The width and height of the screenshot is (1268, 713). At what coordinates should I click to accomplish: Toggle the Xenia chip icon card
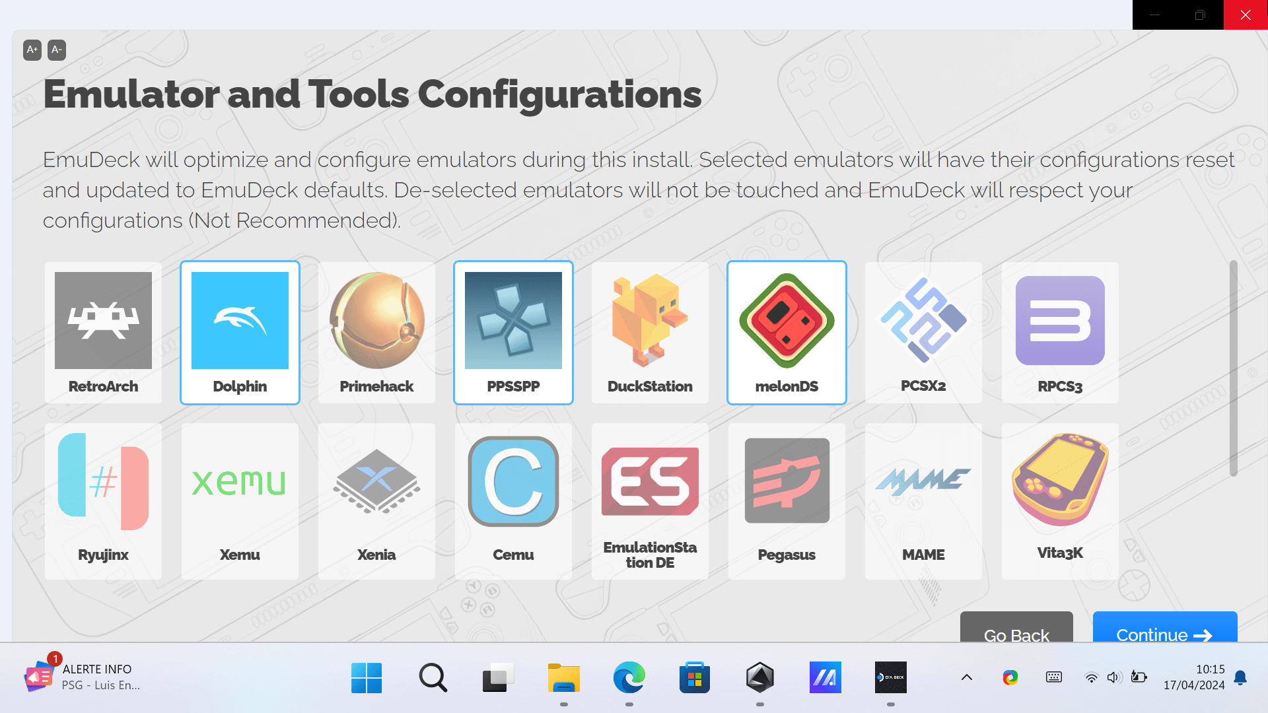click(x=376, y=502)
